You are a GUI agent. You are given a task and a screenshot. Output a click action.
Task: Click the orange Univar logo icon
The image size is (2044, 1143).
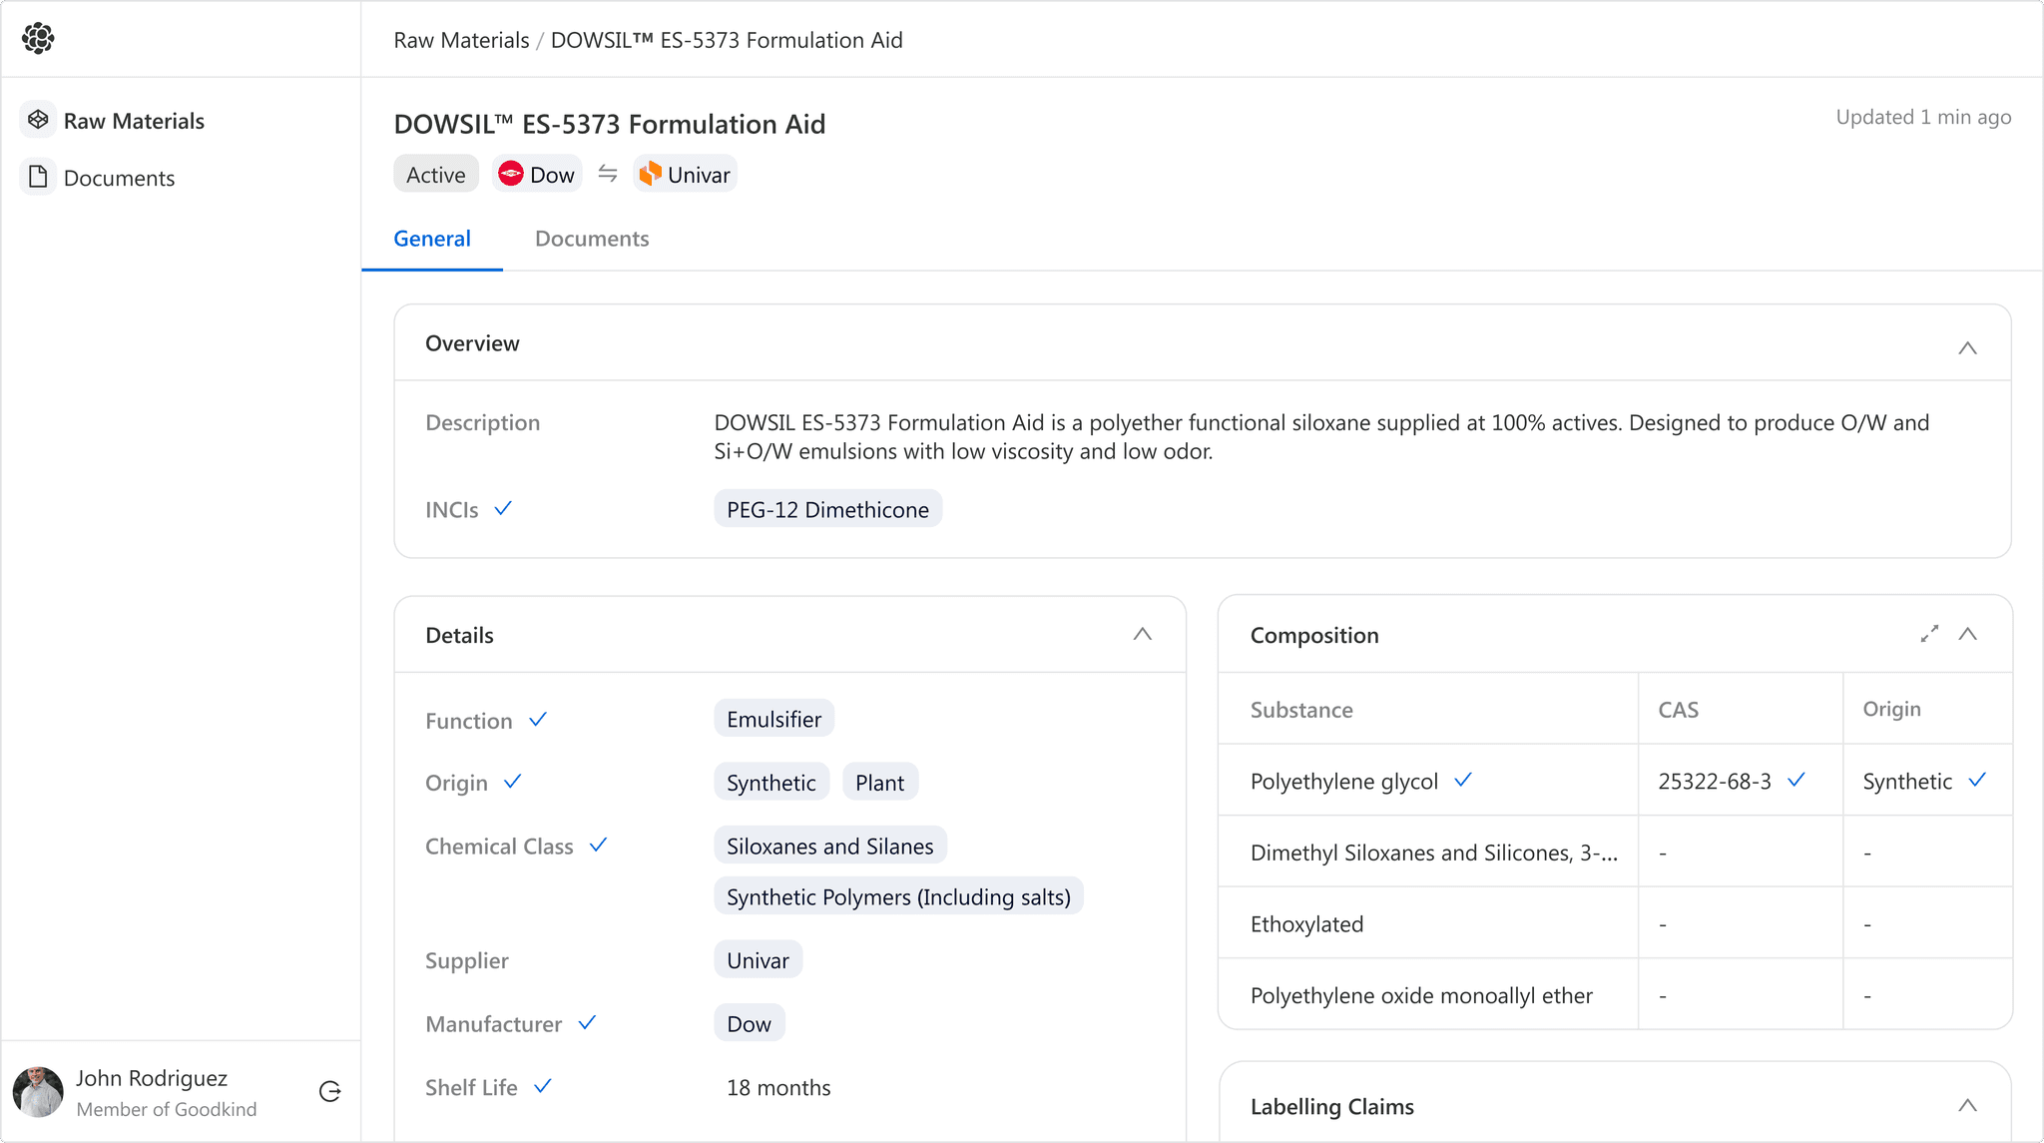(x=651, y=174)
